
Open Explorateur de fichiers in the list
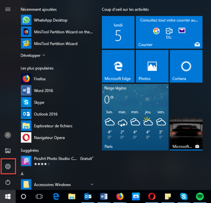tap(57, 126)
